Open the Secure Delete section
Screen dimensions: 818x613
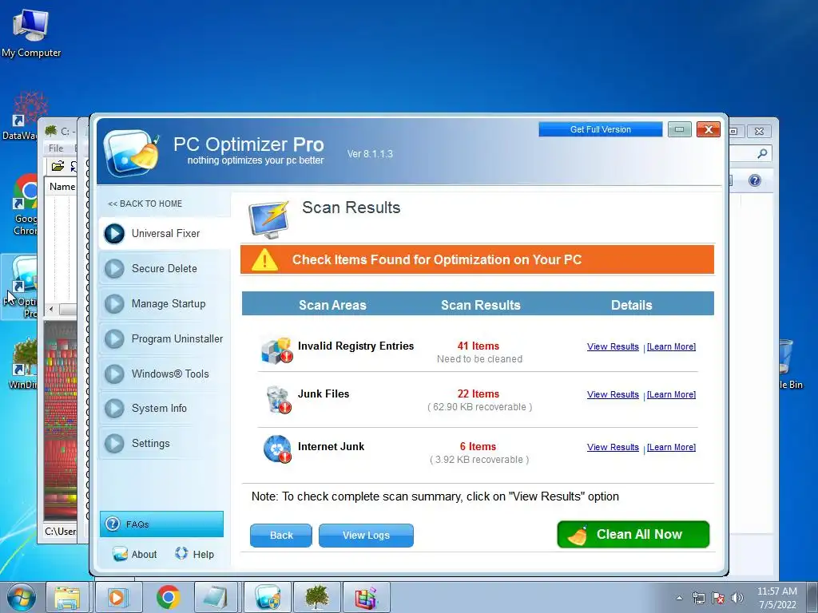click(x=165, y=268)
